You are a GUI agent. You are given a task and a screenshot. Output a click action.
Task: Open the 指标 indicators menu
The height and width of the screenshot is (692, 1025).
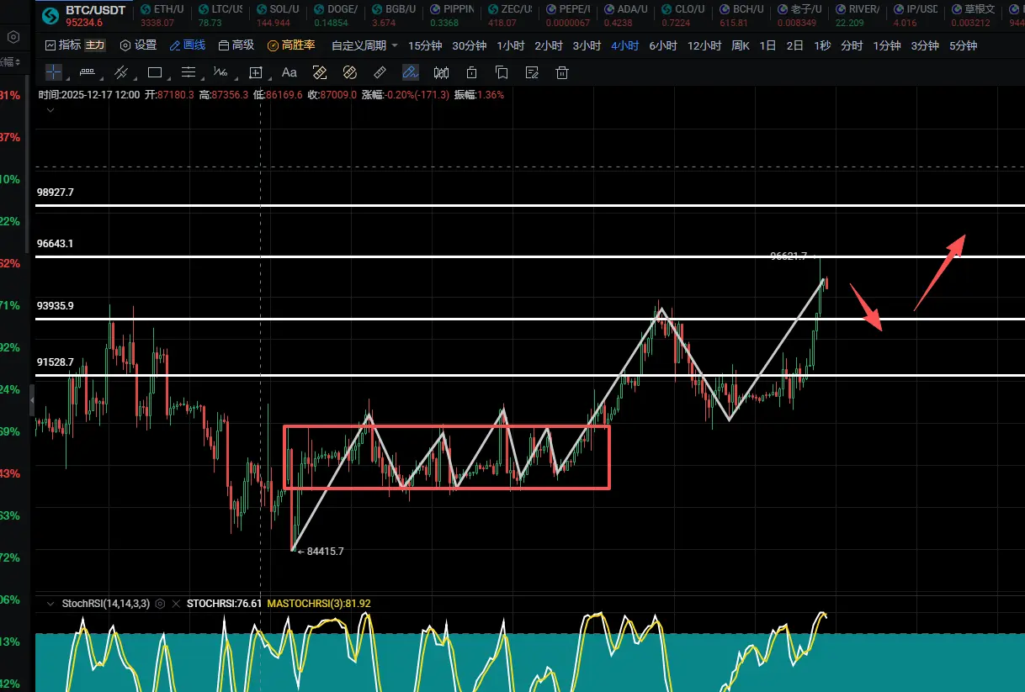pyautogui.click(x=64, y=45)
